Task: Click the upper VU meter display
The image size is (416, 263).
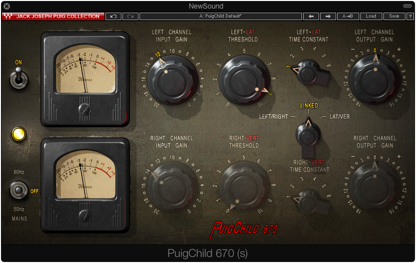Action: pyautogui.click(x=85, y=68)
